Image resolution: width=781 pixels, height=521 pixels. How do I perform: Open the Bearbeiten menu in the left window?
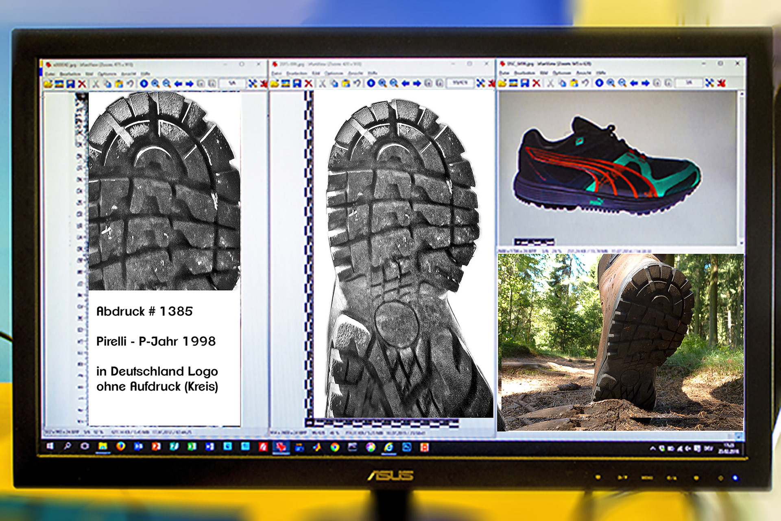coord(70,74)
